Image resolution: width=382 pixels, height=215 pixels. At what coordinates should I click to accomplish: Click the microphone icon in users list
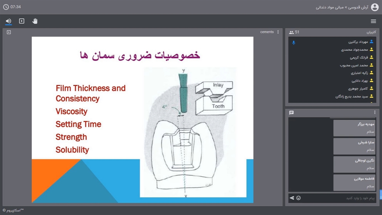click(x=294, y=42)
